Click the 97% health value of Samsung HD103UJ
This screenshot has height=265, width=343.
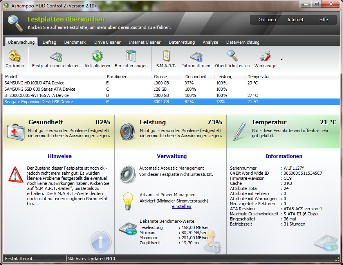pyautogui.click(x=189, y=83)
